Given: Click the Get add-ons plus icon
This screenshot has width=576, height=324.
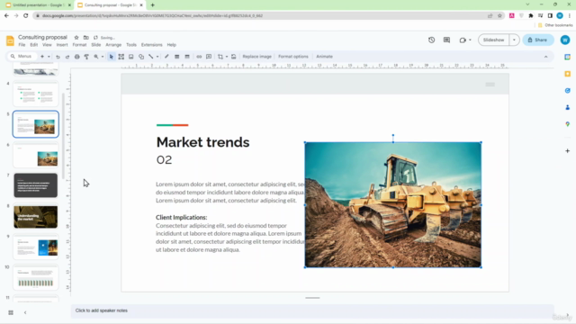Looking at the screenshot, I should click(568, 151).
